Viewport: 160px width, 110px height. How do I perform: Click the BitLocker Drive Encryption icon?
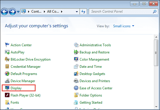7,59
